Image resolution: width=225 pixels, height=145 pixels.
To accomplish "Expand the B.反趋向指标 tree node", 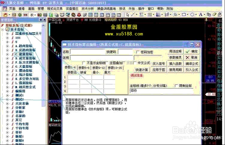I will tap(7, 50).
